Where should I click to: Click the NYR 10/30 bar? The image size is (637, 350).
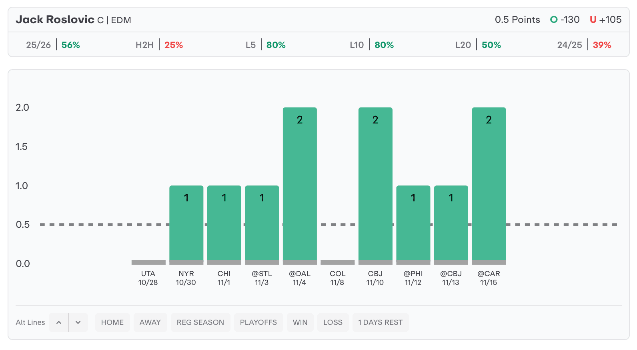coord(186,223)
